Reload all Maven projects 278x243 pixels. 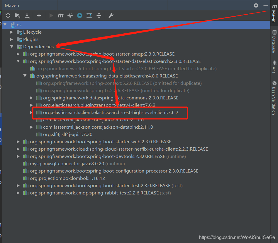[x=8, y=15]
